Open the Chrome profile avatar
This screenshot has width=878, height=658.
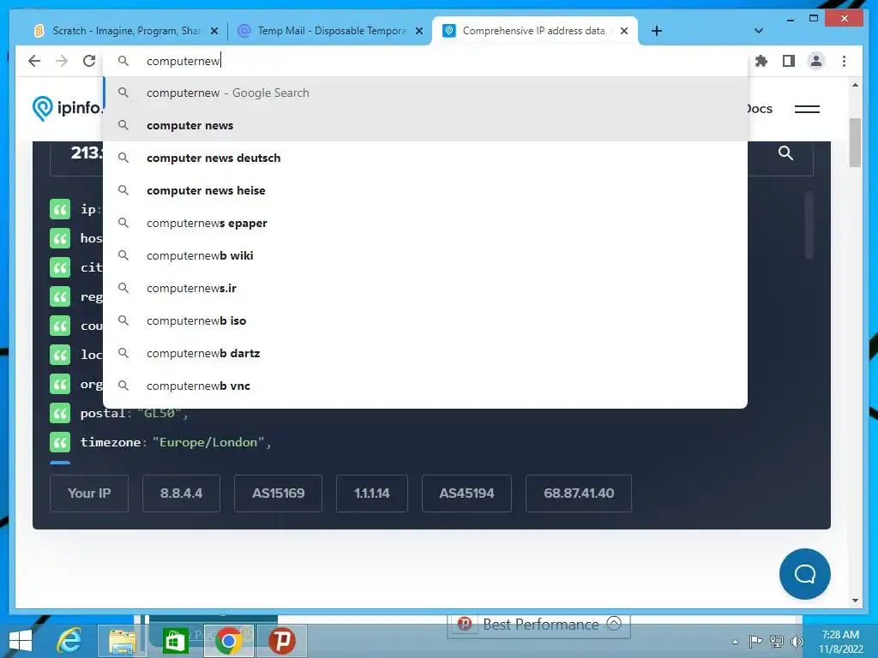coord(816,61)
